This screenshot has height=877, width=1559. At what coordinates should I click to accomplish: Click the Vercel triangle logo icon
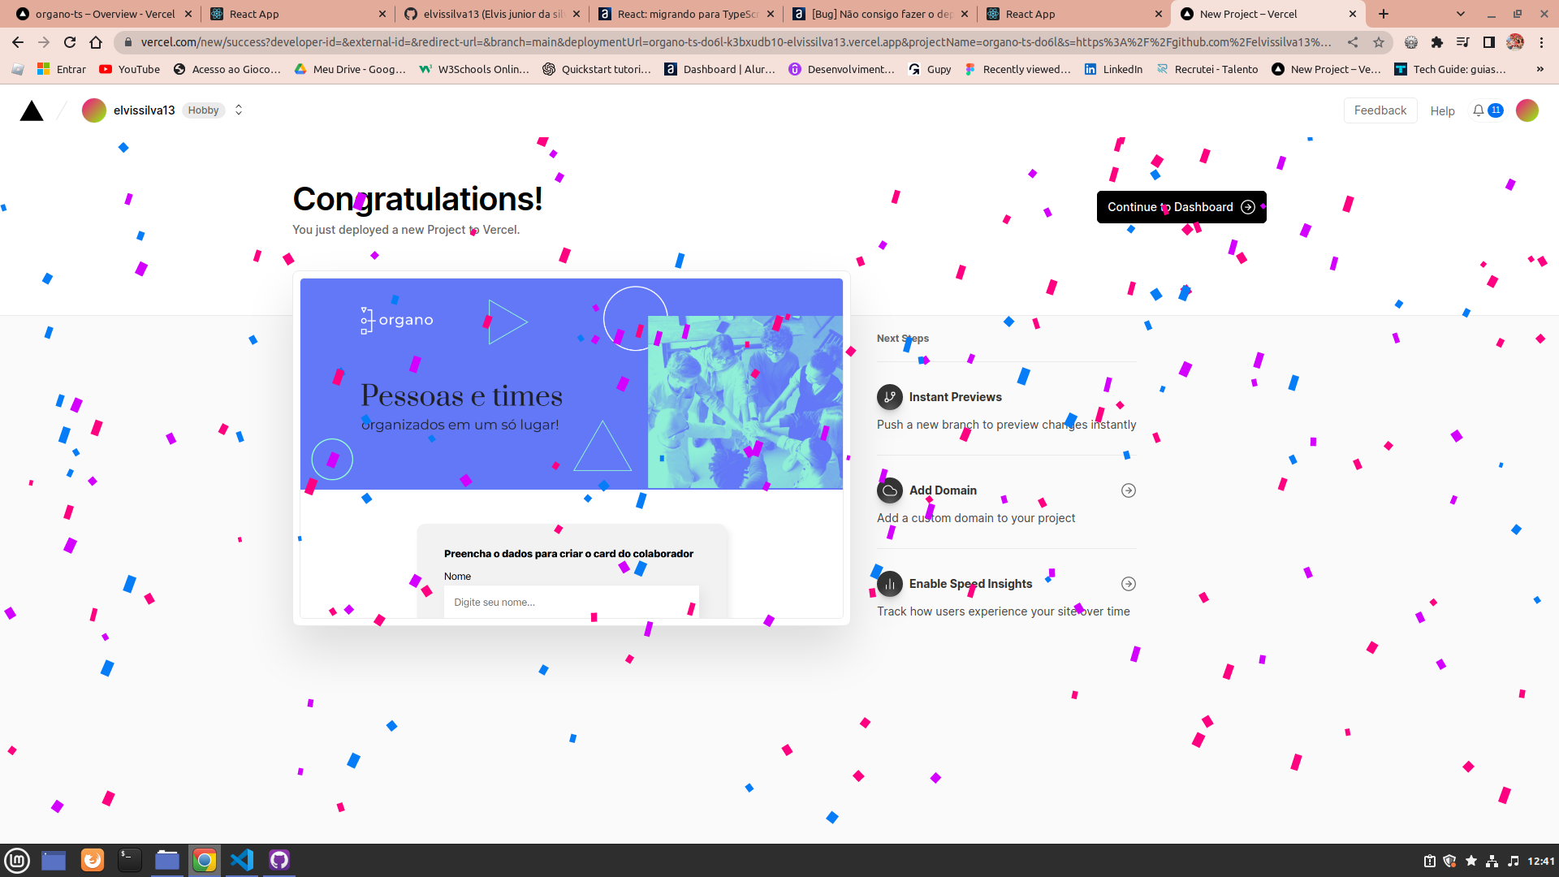click(31, 110)
